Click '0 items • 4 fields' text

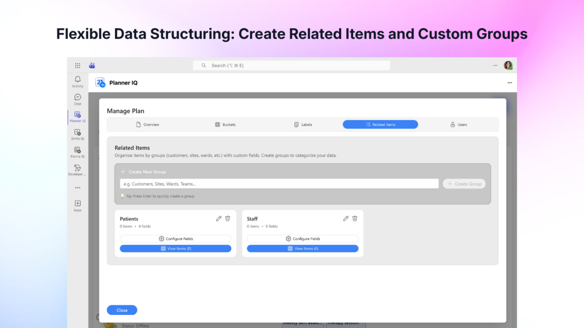pos(135,226)
